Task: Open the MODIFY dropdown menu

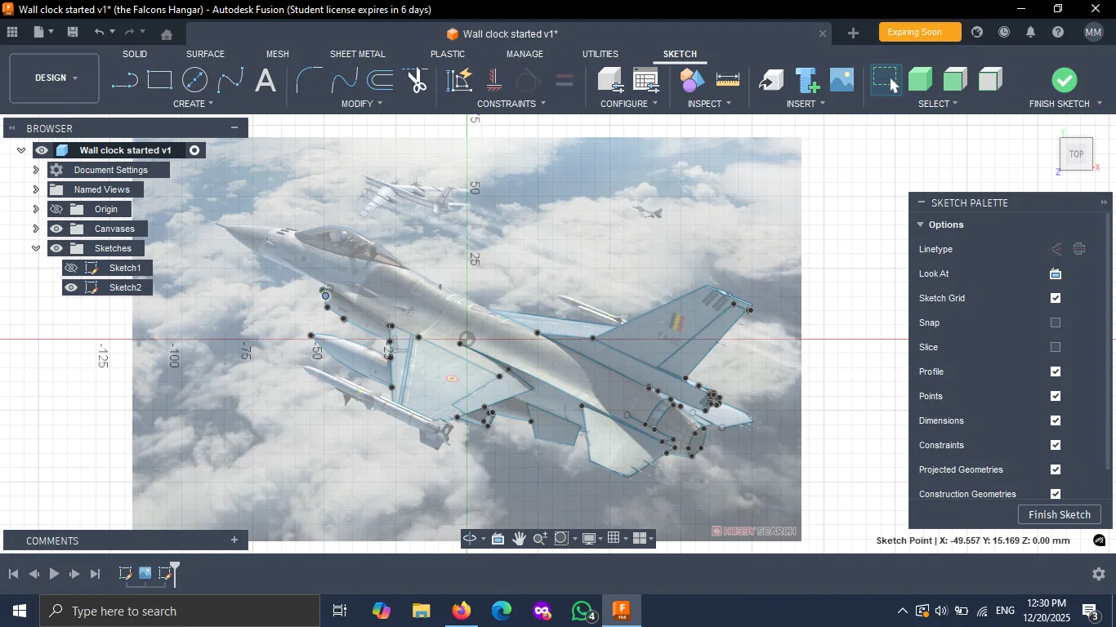Action: point(362,104)
